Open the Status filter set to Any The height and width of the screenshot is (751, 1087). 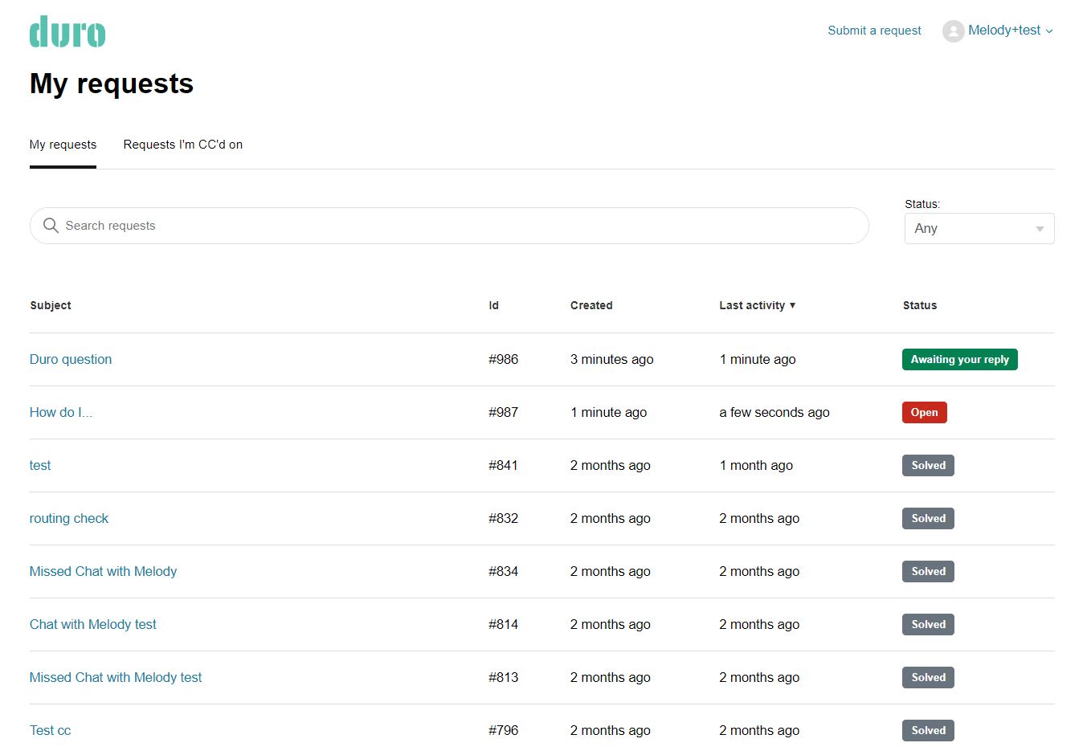[979, 228]
